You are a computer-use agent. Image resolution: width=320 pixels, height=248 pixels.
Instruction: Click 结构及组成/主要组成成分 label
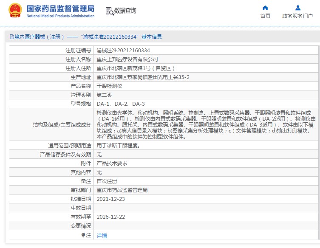click(x=62, y=125)
